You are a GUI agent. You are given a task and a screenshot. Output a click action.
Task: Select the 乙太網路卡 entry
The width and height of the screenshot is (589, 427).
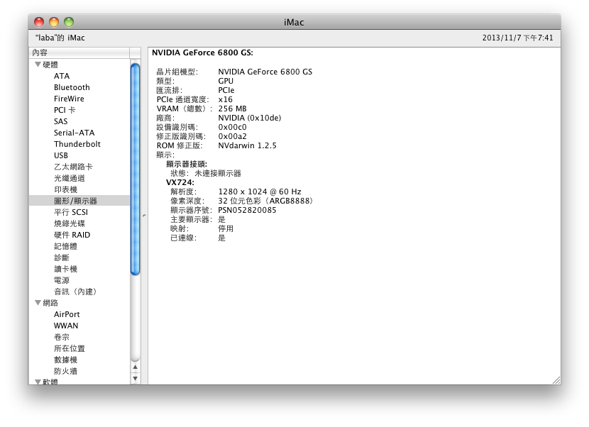73,167
